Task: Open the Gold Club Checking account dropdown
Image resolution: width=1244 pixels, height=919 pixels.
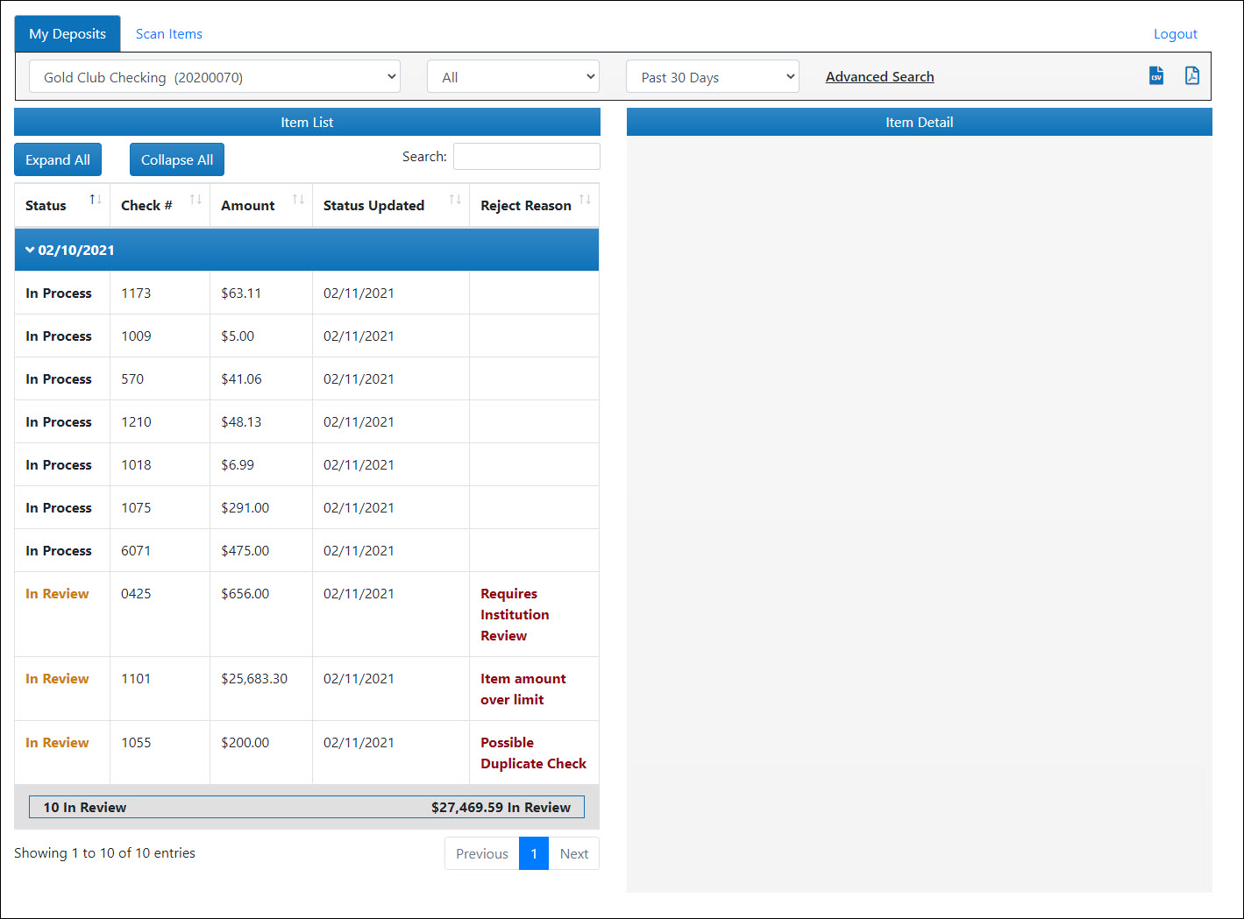Action: pyautogui.click(x=215, y=77)
